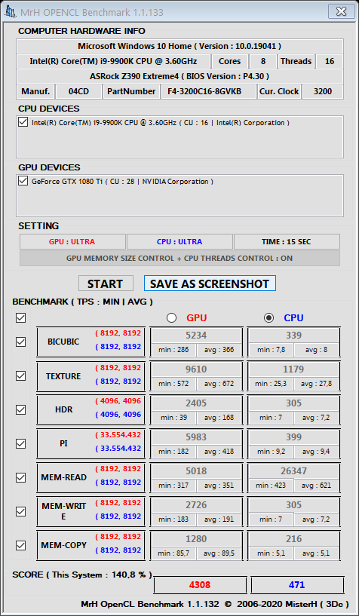The image size is (359, 616).
Task: Click the Cores value 8
Action: click(262, 61)
